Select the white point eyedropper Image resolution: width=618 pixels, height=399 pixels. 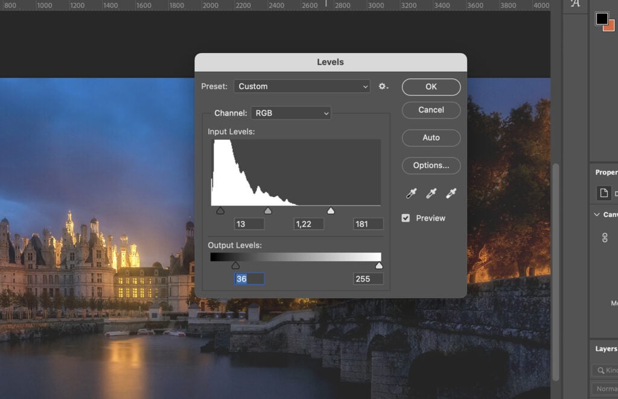[x=451, y=193]
